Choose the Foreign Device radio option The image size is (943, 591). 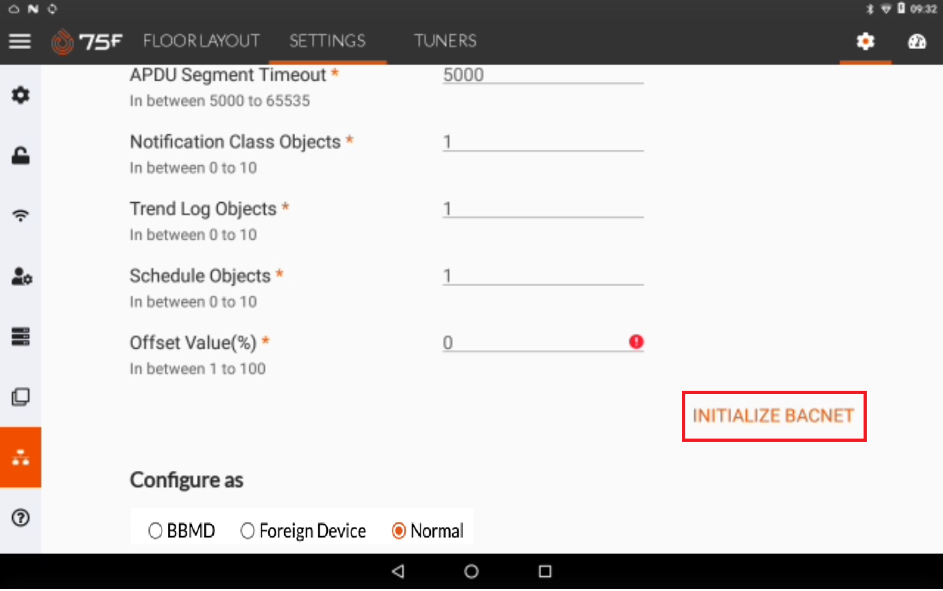(x=247, y=531)
